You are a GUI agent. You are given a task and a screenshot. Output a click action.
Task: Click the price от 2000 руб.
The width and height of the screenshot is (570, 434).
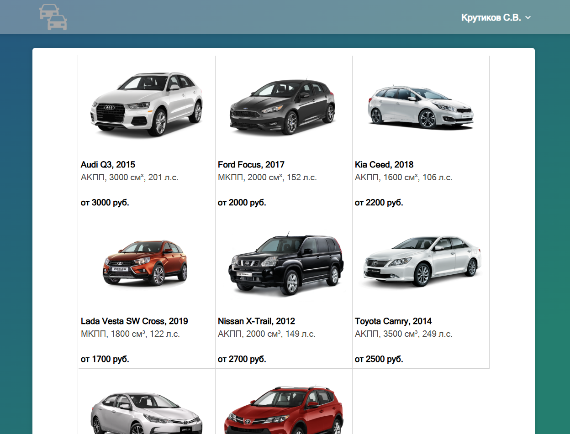pyautogui.click(x=242, y=203)
